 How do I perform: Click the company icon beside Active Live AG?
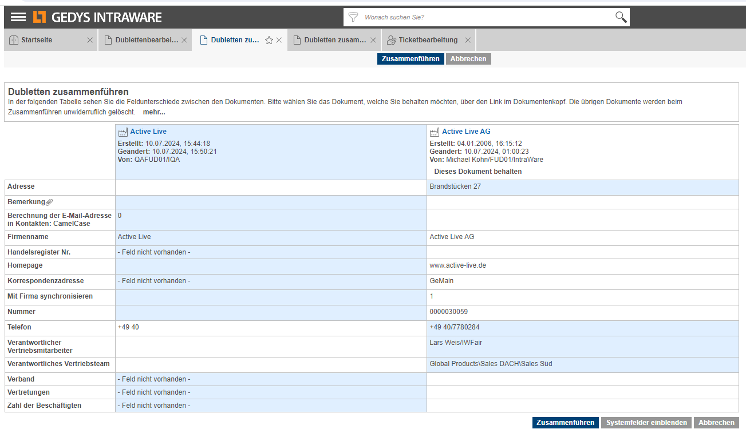click(435, 132)
